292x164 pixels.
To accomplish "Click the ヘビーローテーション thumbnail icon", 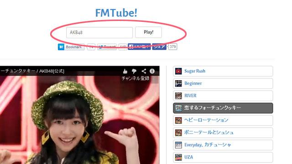I will (178, 120).
